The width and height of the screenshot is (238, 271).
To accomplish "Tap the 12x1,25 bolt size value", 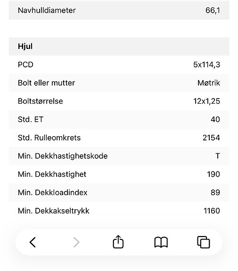I will 206,101.
